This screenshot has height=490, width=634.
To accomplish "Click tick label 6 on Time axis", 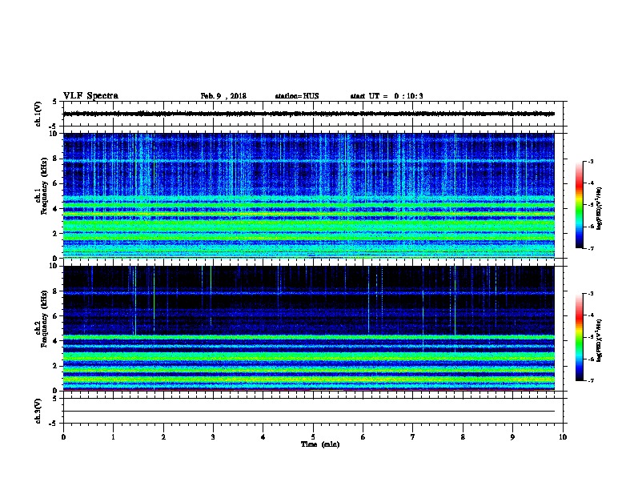I will (x=363, y=436).
